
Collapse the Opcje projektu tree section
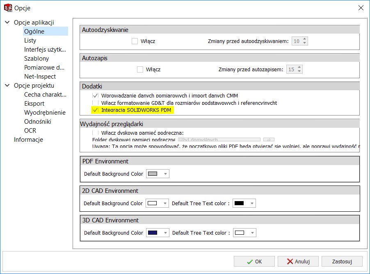(x=7, y=85)
